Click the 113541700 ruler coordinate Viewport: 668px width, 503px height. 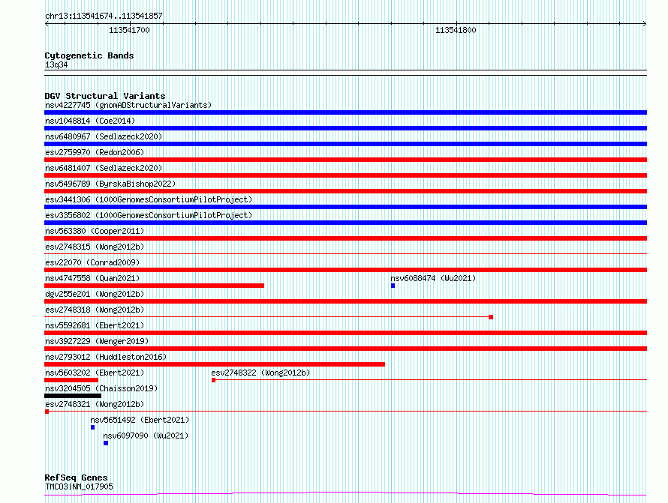[129, 30]
